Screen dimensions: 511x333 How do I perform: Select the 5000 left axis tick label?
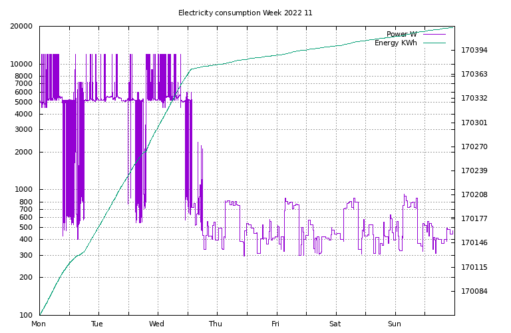[x=23, y=102]
